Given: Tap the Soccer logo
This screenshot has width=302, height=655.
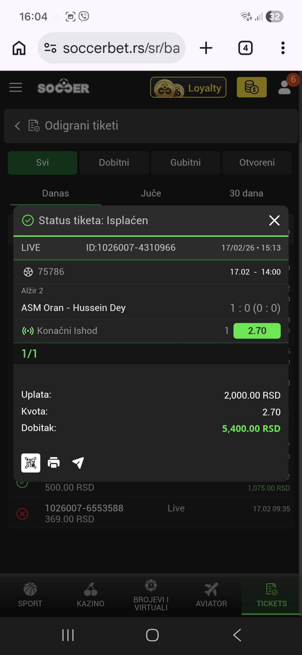Looking at the screenshot, I should (64, 87).
